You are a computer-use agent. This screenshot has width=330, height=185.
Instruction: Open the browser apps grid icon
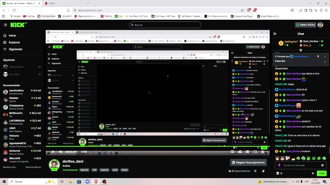click(x=3, y=16)
